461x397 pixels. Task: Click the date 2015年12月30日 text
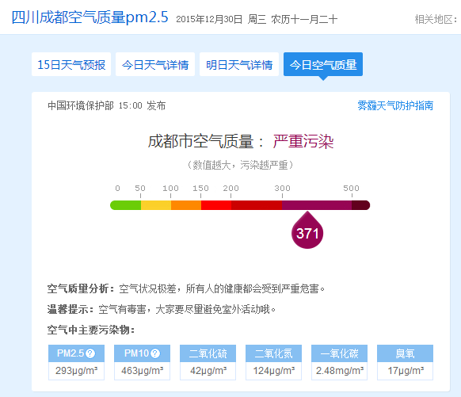click(209, 19)
